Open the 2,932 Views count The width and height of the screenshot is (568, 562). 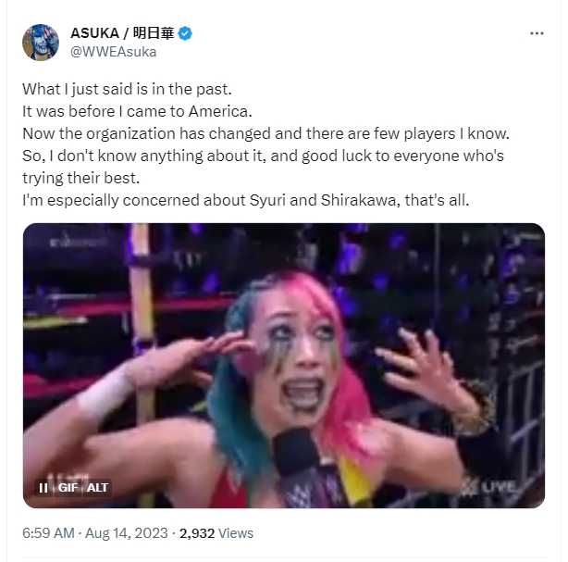[x=216, y=533]
